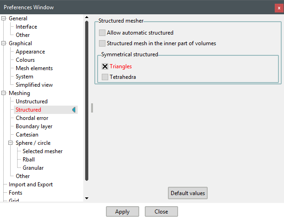Enable Allow automatic structured checkbox
Image resolution: width=284 pixels, height=220 pixels.
click(103, 33)
